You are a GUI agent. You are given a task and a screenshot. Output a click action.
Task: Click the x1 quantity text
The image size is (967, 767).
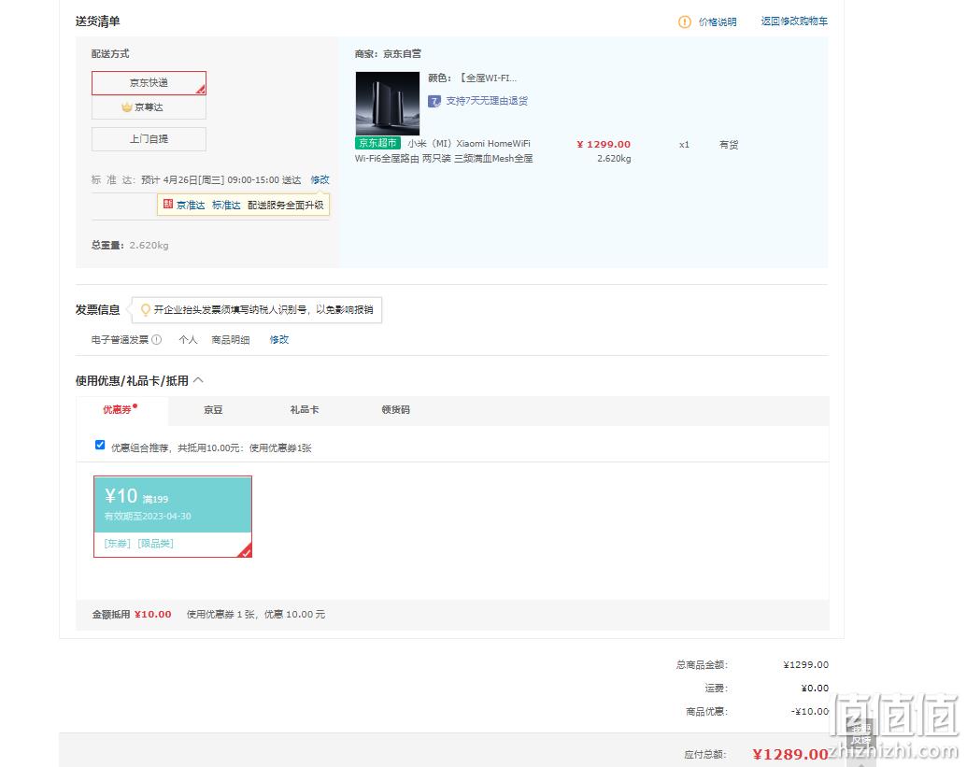pyautogui.click(x=684, y=144)
